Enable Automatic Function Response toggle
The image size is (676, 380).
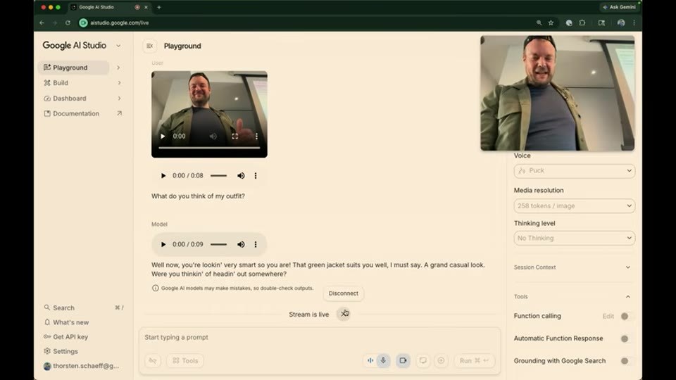click(625, 338)
